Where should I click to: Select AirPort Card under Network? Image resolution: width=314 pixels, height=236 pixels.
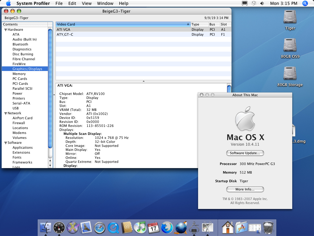pos(22,118)
